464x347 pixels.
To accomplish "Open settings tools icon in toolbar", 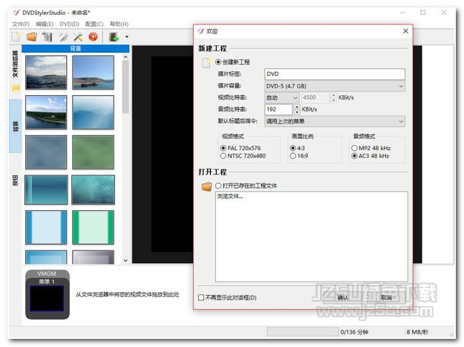I will click(78, 37).
